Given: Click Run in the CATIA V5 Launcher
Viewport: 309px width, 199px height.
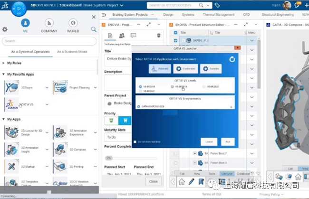Looking at the screenshot, I should (x=228, y=142).
